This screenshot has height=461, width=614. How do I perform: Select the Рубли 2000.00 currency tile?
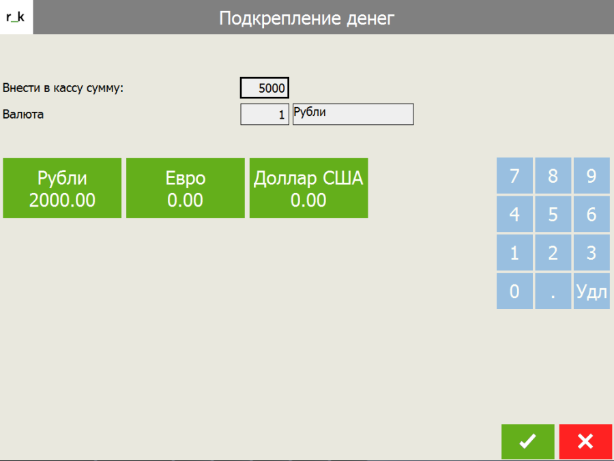[x=62, y=188]
